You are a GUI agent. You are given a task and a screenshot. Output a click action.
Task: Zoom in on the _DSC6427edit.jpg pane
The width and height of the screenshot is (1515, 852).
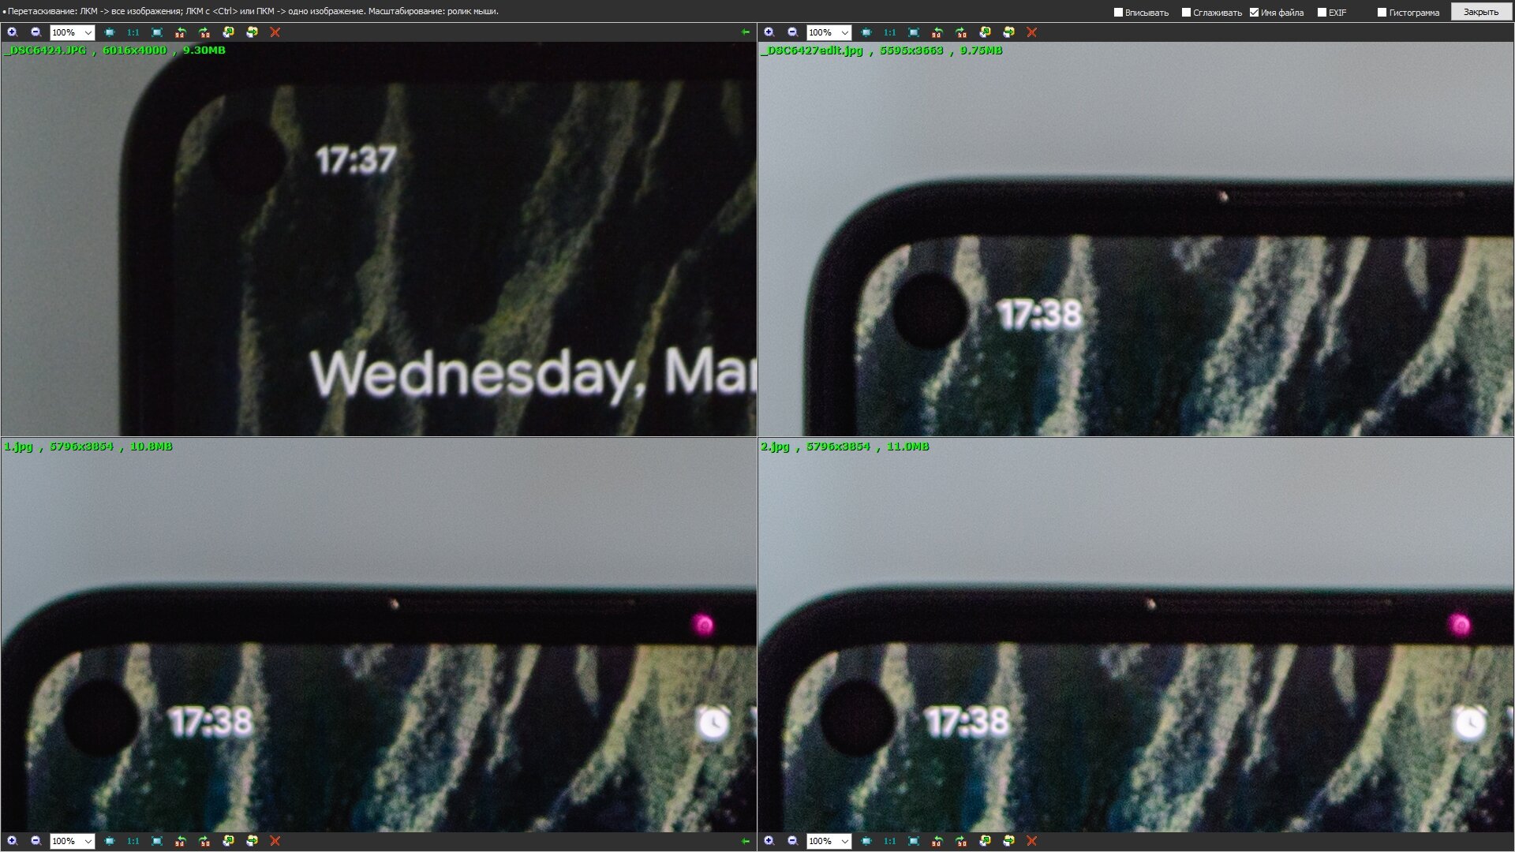[x=769, y=32]
